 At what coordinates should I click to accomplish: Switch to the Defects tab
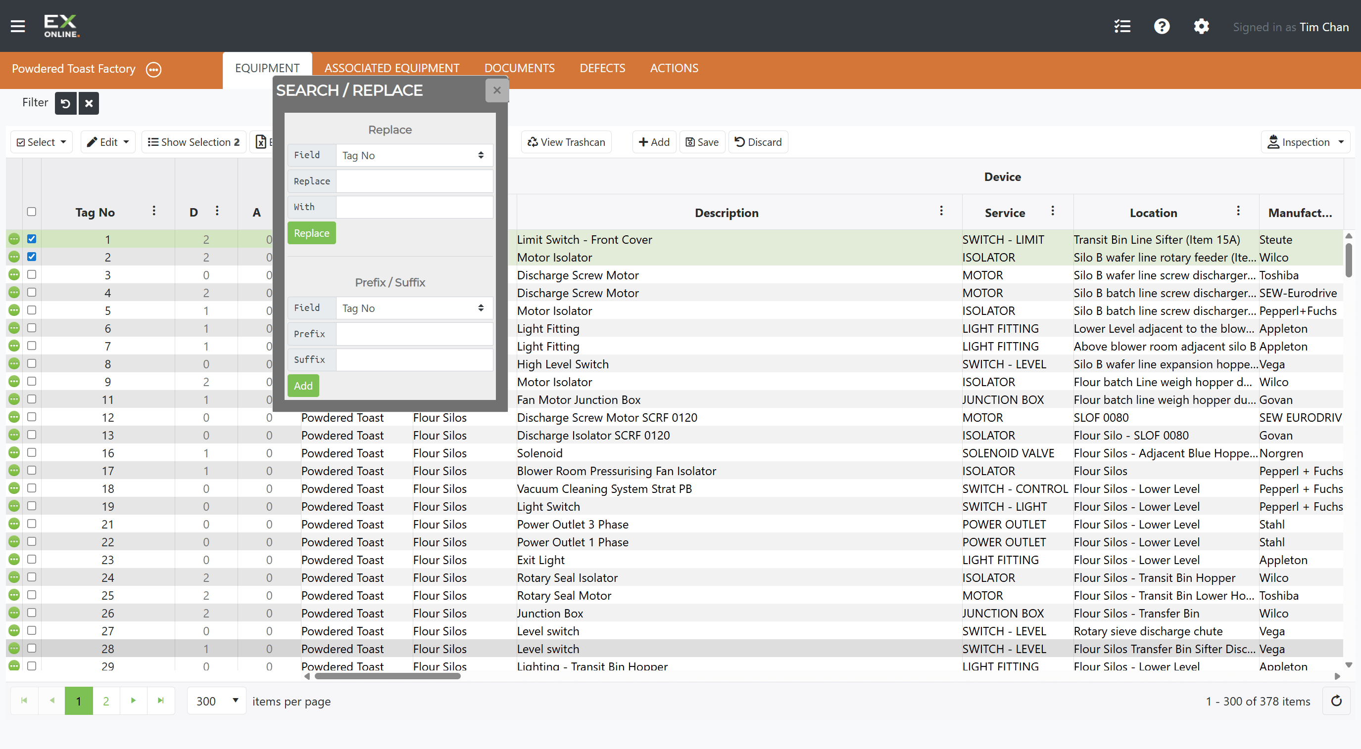point(602,68)
